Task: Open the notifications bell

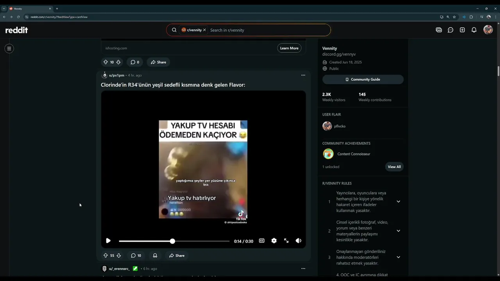Action: tap(474, 30)
